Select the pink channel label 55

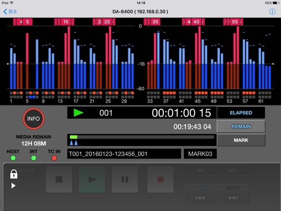pos(235,22)
